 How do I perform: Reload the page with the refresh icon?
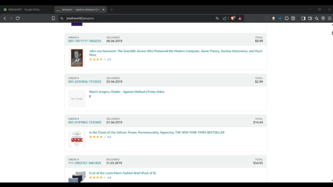tap(18, 18)
